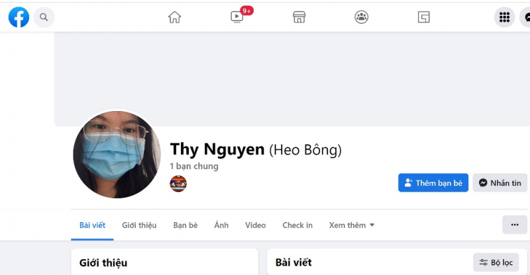Click the Nhắn tin message button

pyautogui.click(x=500, y=183)
